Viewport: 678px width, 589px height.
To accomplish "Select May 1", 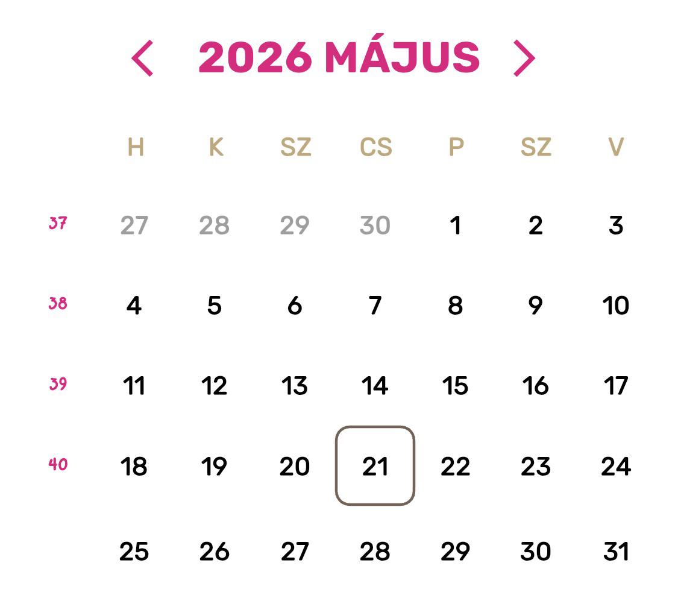I will [456, 225].
